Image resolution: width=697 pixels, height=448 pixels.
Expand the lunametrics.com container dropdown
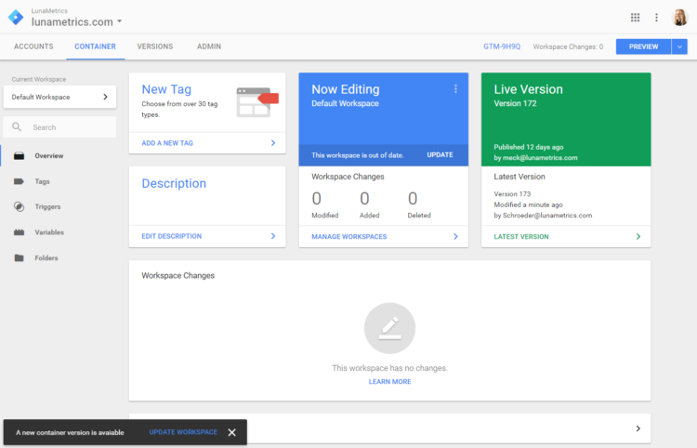(x=119, y=21)
